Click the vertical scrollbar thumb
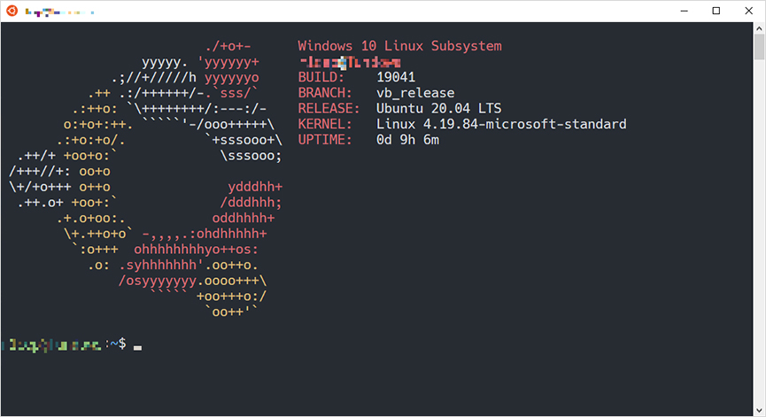The height and width of the screenshot is (417, 766). coord(759,47)
